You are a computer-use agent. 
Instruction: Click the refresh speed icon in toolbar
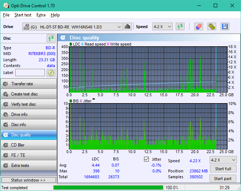(x=180, y=27)
